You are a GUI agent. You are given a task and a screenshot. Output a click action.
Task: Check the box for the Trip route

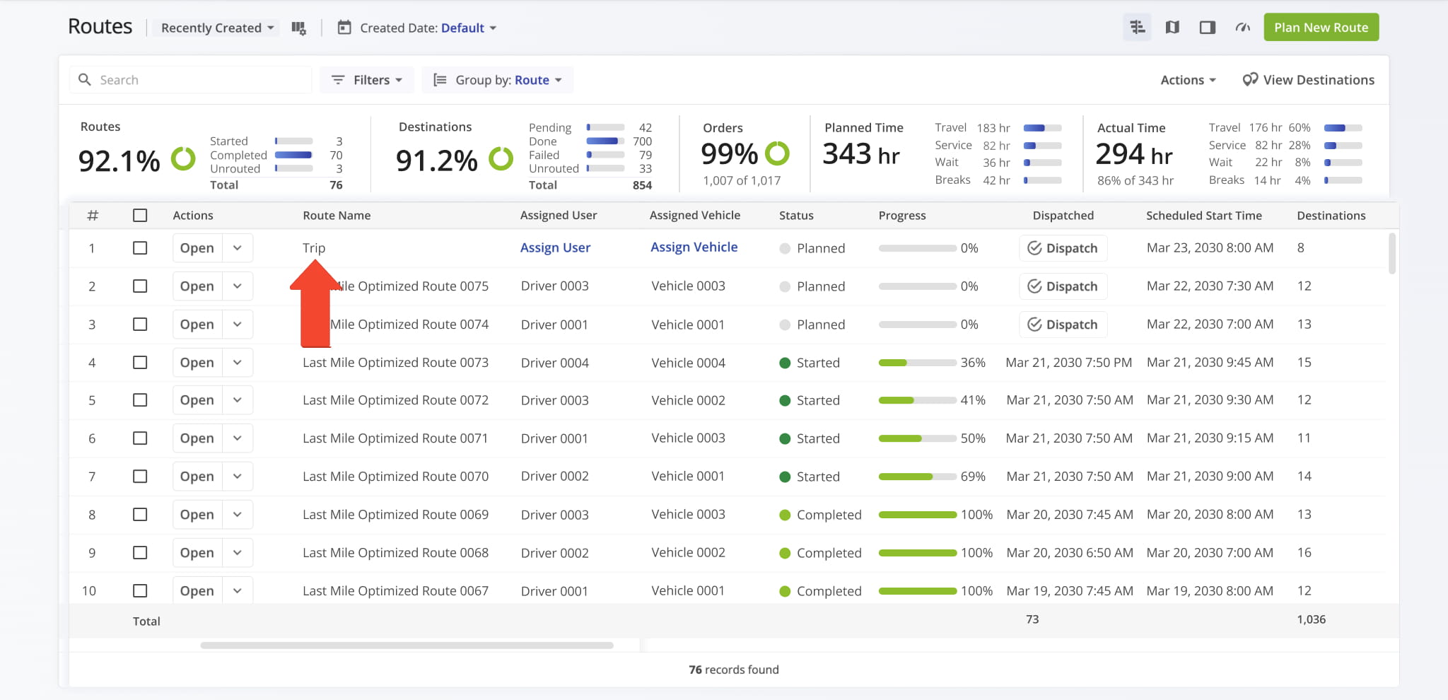140,248
